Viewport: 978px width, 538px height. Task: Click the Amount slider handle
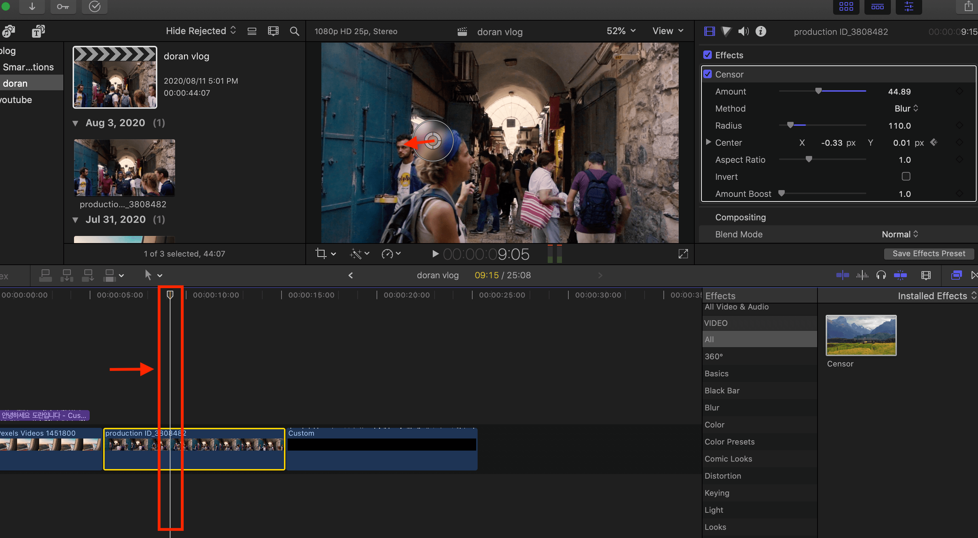(818, 91)
